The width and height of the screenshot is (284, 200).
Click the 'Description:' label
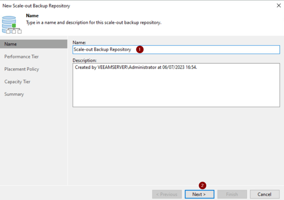click(x=84, y=60)
